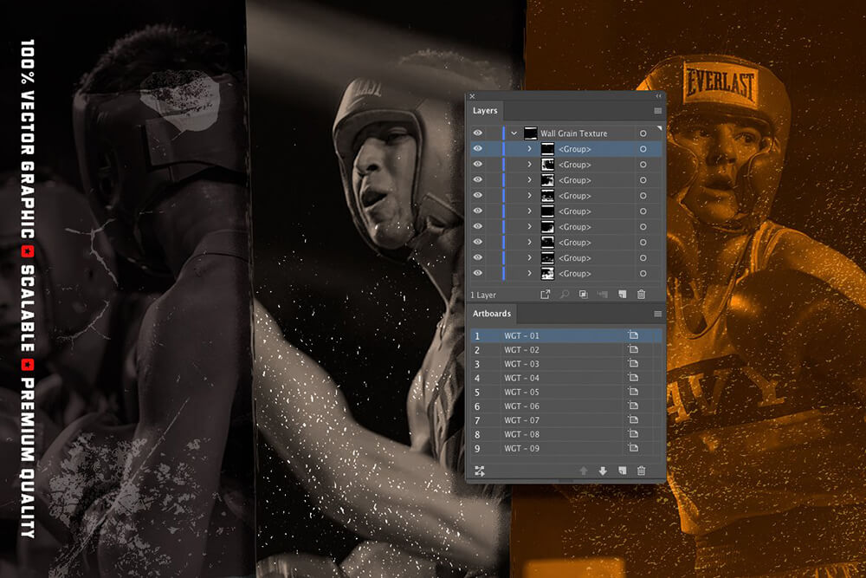Delete selection using Layers panel trash icon

[642, 295]
